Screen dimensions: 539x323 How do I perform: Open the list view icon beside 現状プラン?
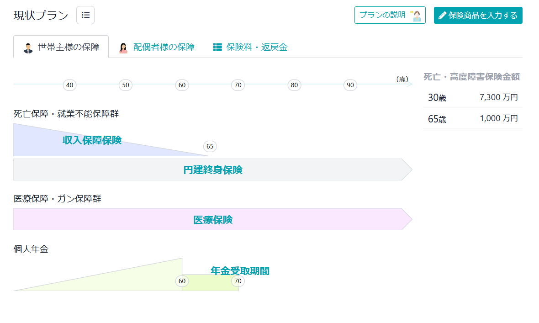pos(85,15)
